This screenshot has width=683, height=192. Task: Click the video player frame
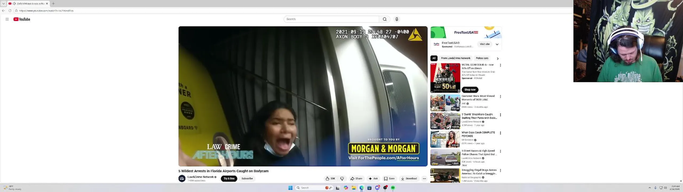pyautogui.click(x=303, y=96)
